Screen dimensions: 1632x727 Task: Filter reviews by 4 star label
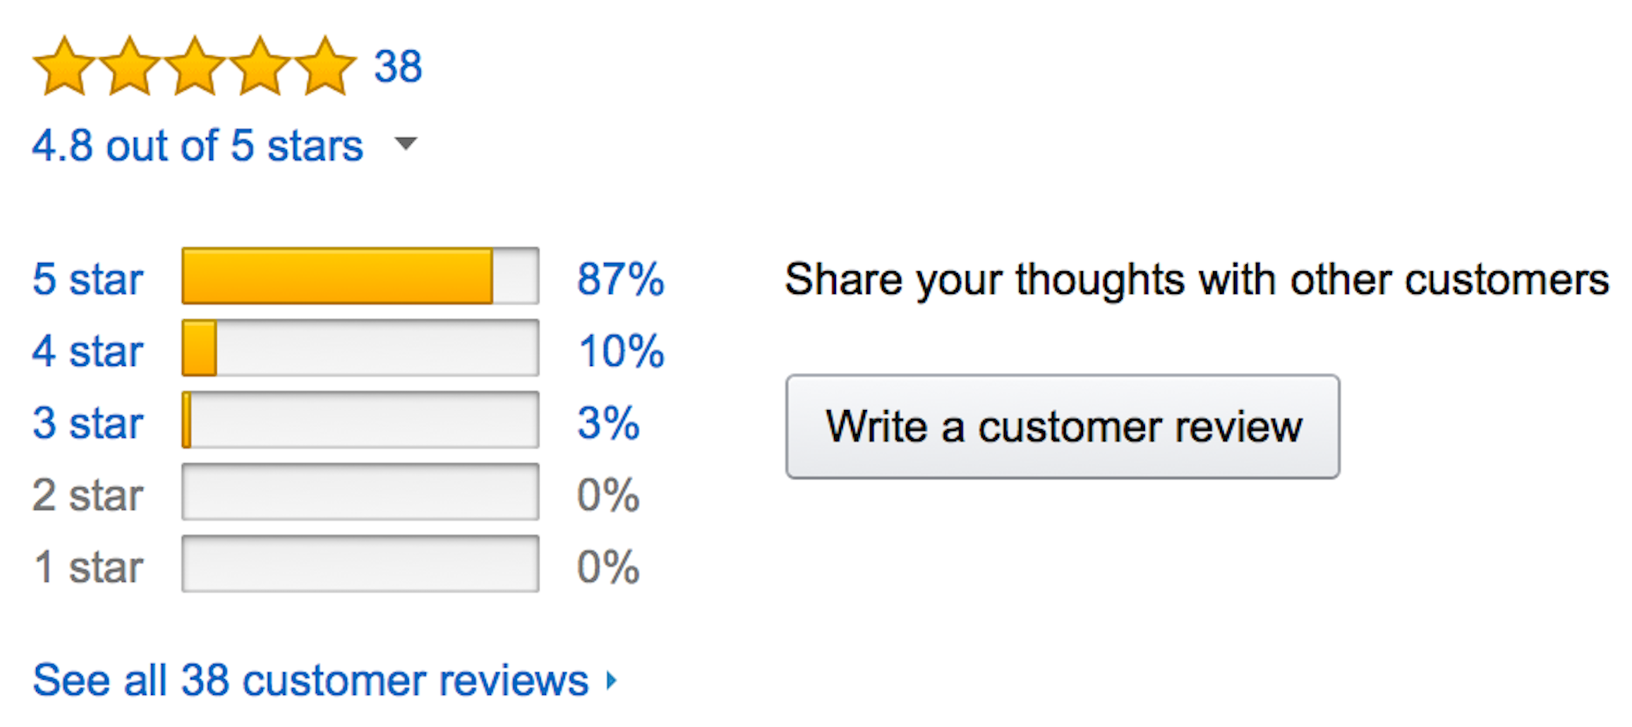pos(88,351)
